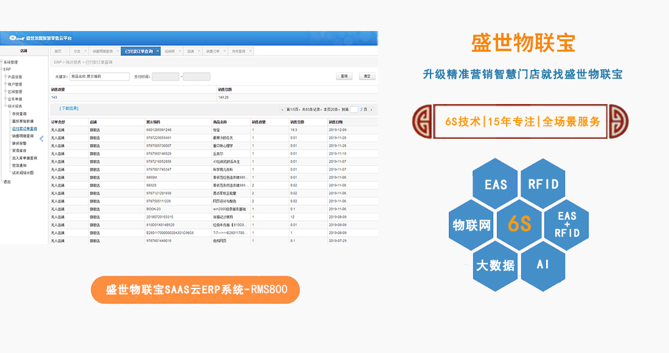The image size is (669, 353).
Task: Close the 已付款订单查询 tab
Action: pyautogui.click(x=158, y=51)
